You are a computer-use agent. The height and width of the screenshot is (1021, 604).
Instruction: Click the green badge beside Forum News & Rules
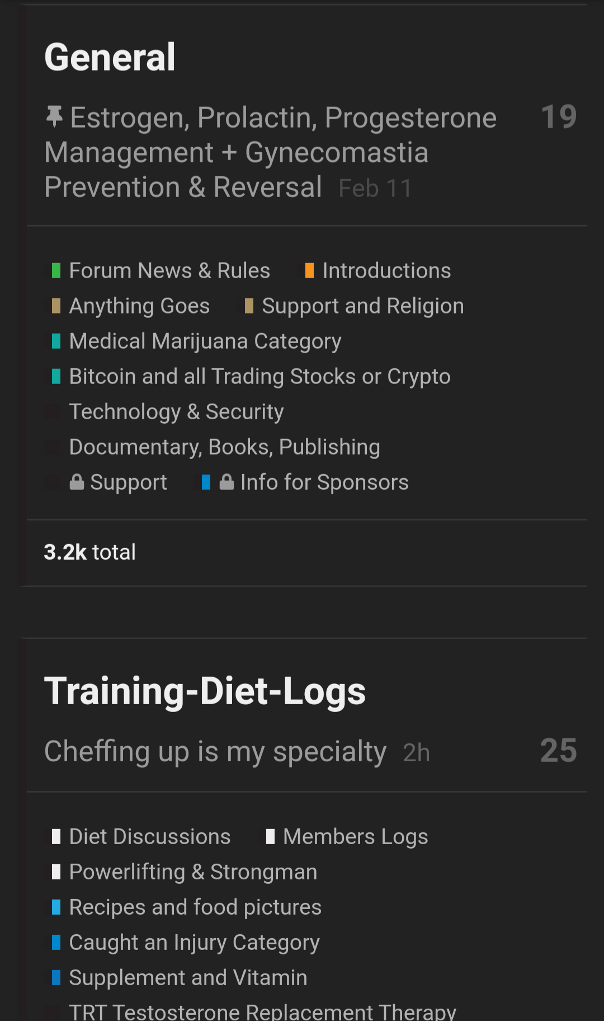(x=56, y=271)
